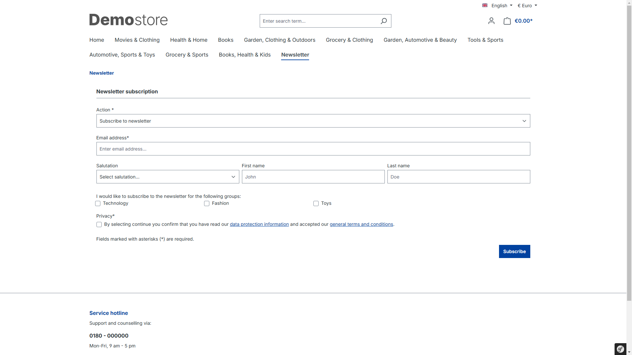
Task: Click the €0.00* cart total
Action: pyautogui.click(x=523, y=21)
